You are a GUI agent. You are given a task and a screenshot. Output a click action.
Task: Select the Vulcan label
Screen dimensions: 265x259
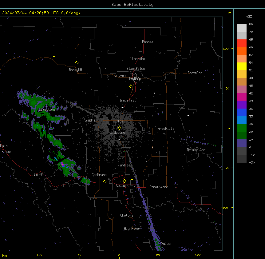coord(167,244)
